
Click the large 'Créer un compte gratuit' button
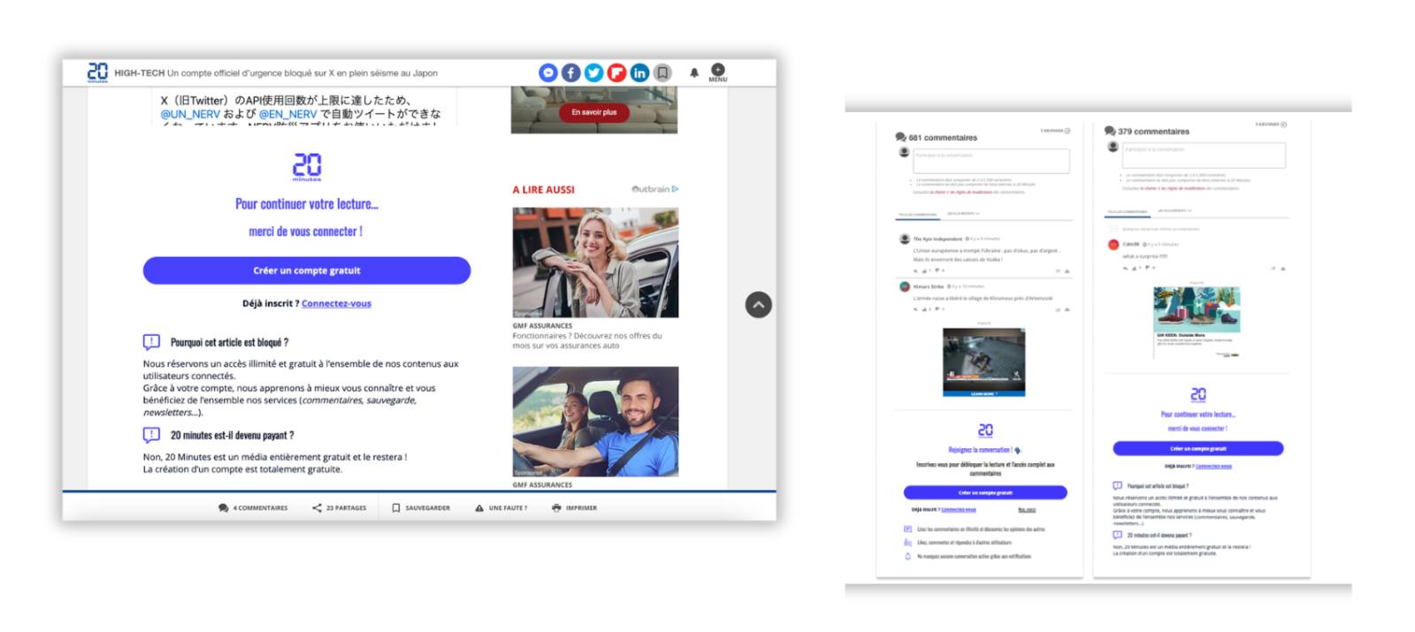point(306,270)
